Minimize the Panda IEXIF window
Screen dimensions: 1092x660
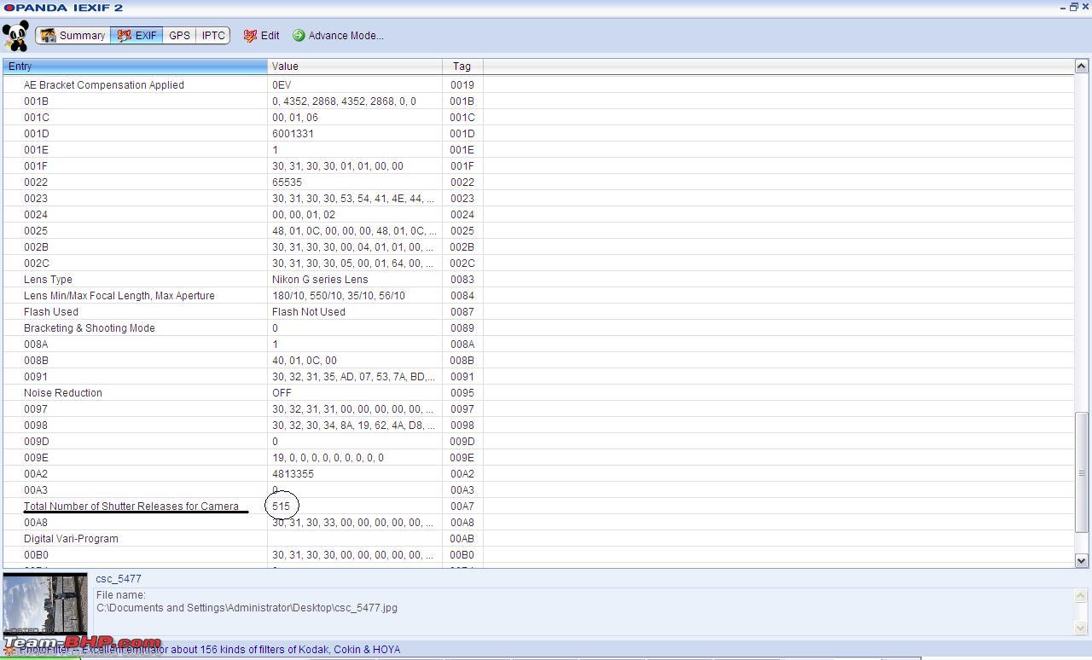tap(1063, 7)
